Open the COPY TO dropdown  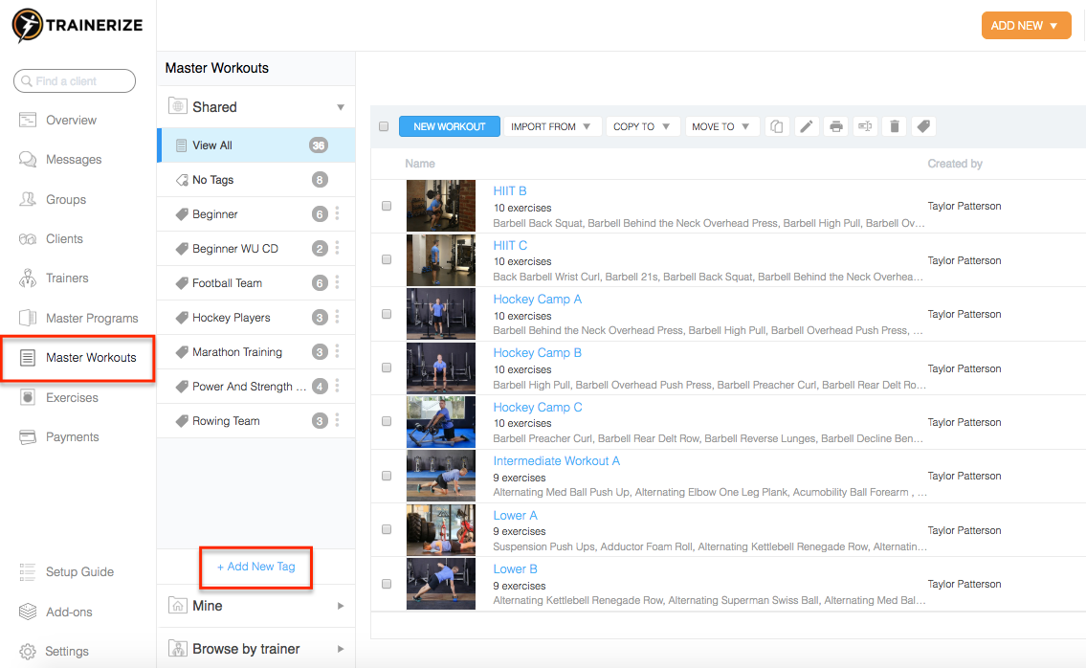pyautogui.click(x=643, y=126)
